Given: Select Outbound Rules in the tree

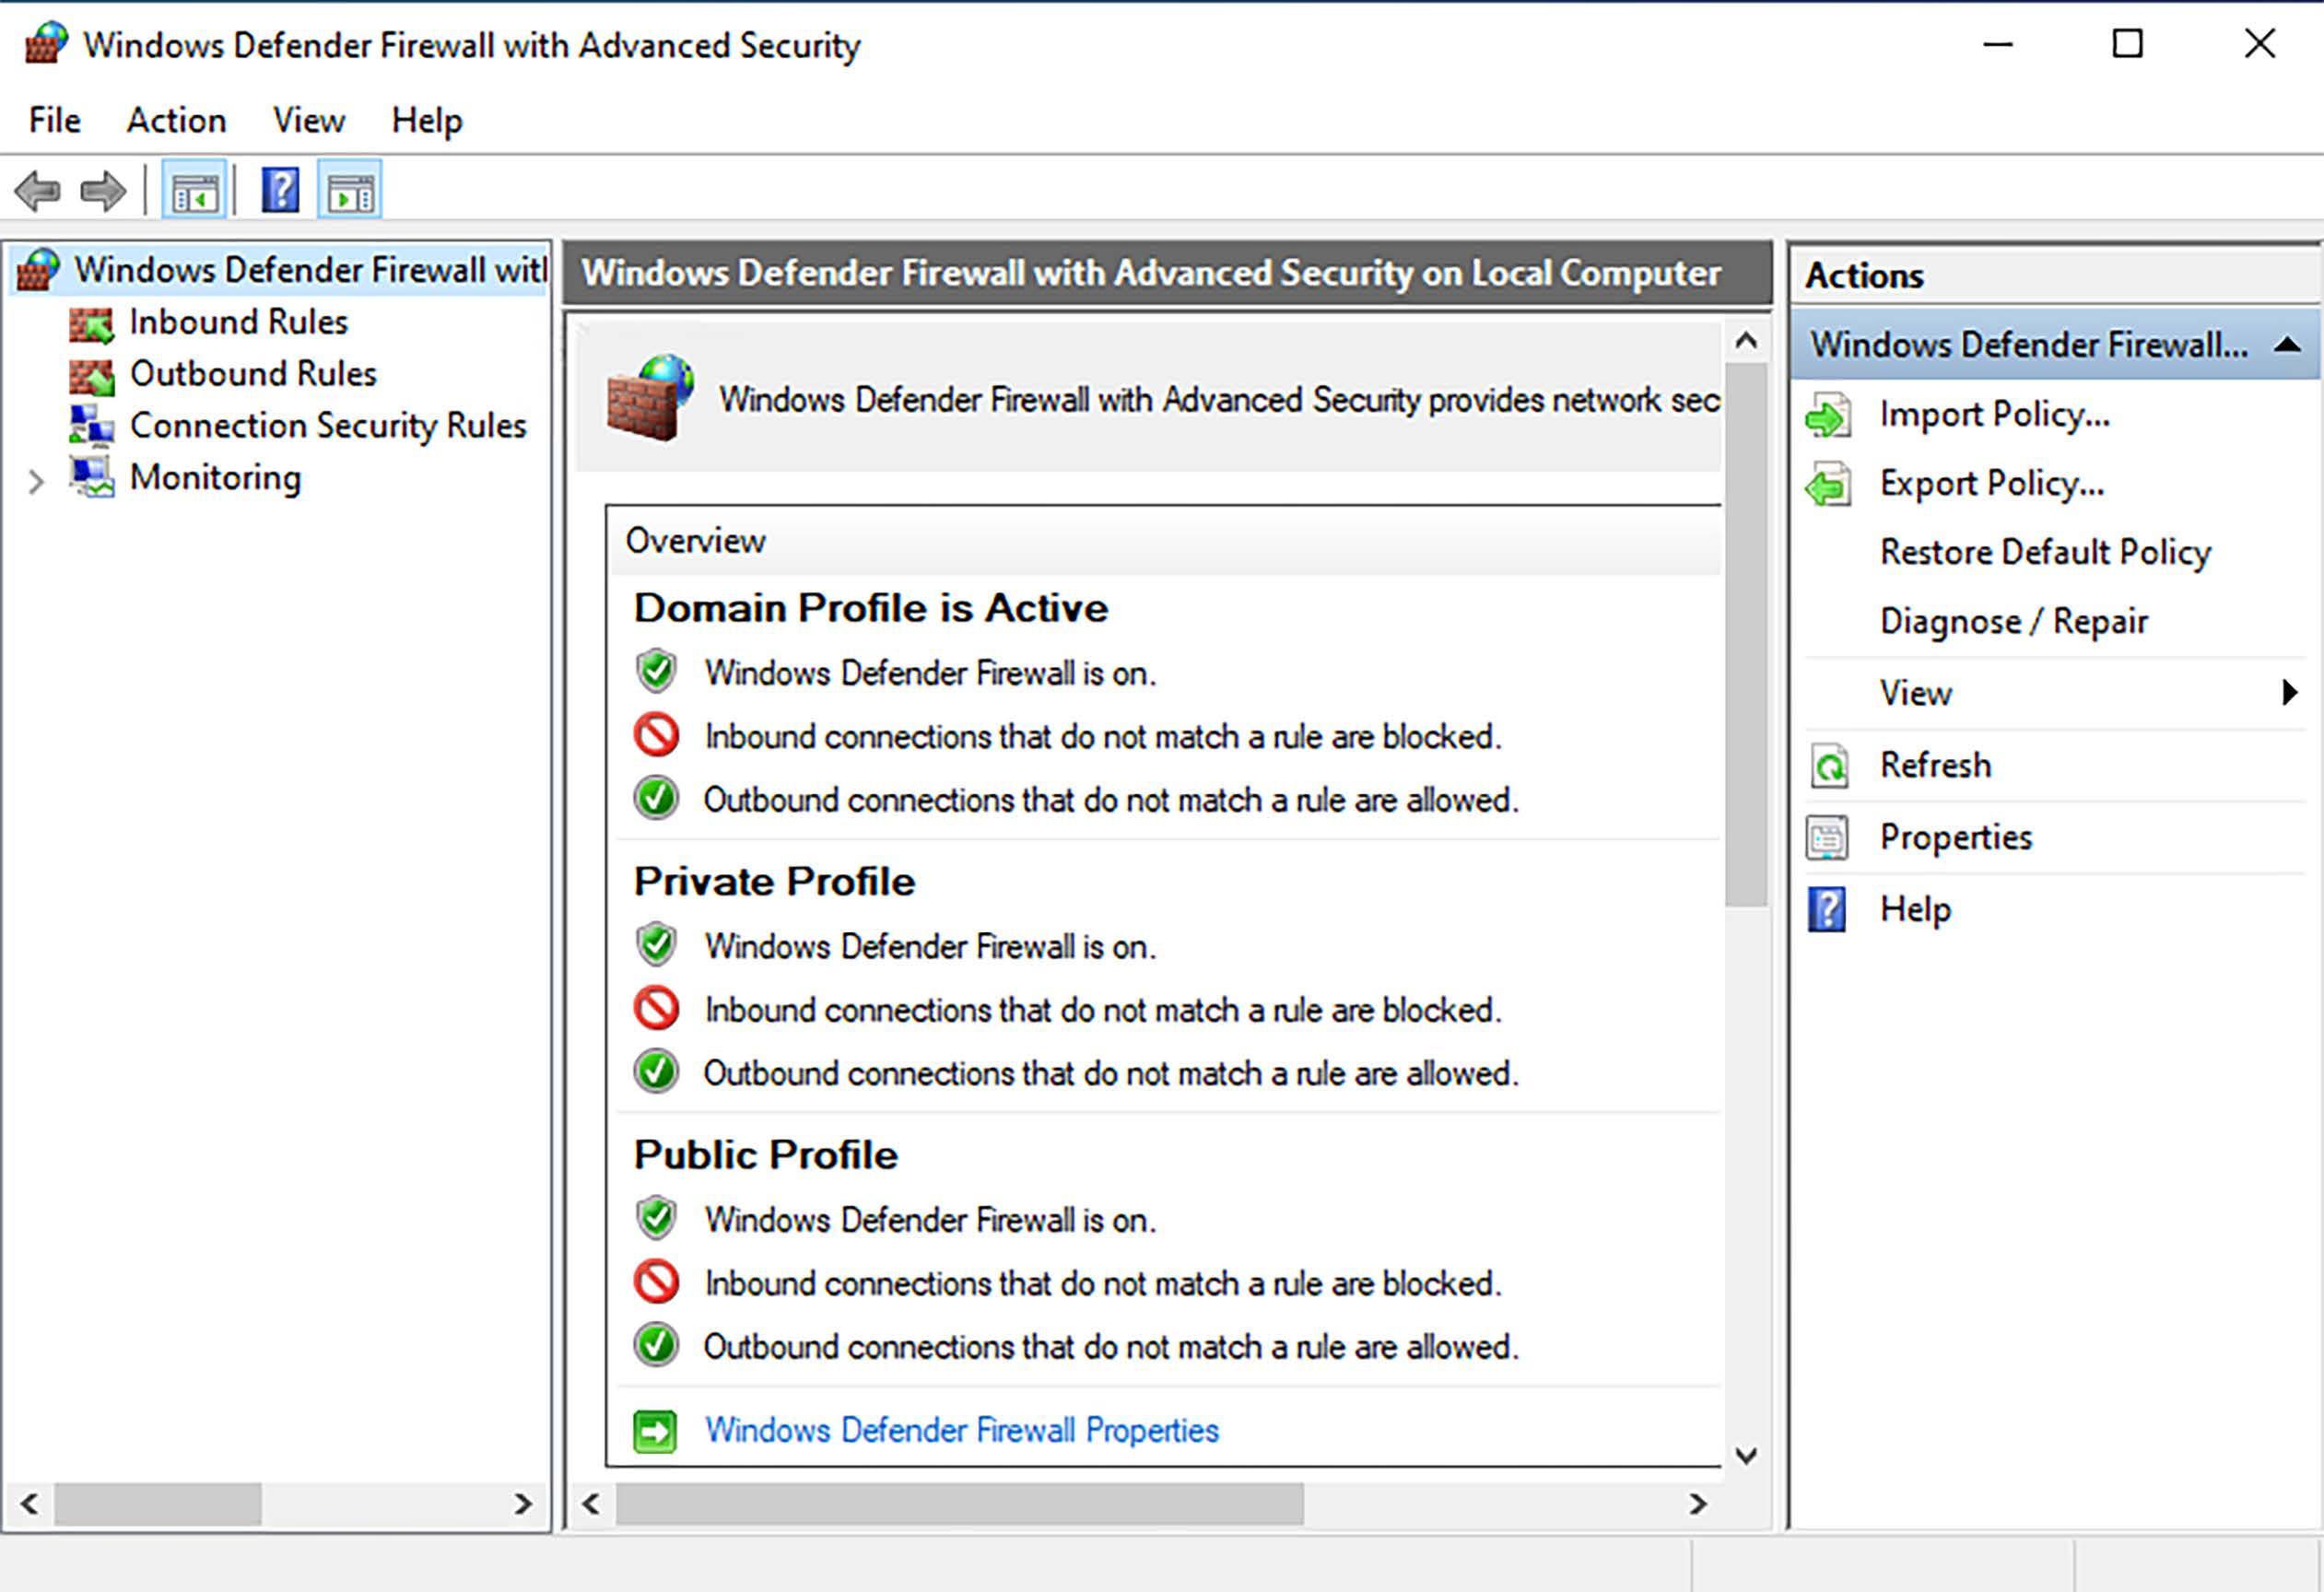Looking at the screenshot, I should click(253, 374).
